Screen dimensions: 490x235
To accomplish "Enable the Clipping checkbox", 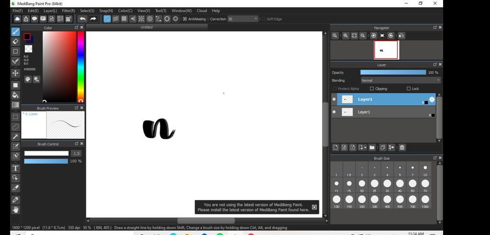I will click(x=372, y=89).
